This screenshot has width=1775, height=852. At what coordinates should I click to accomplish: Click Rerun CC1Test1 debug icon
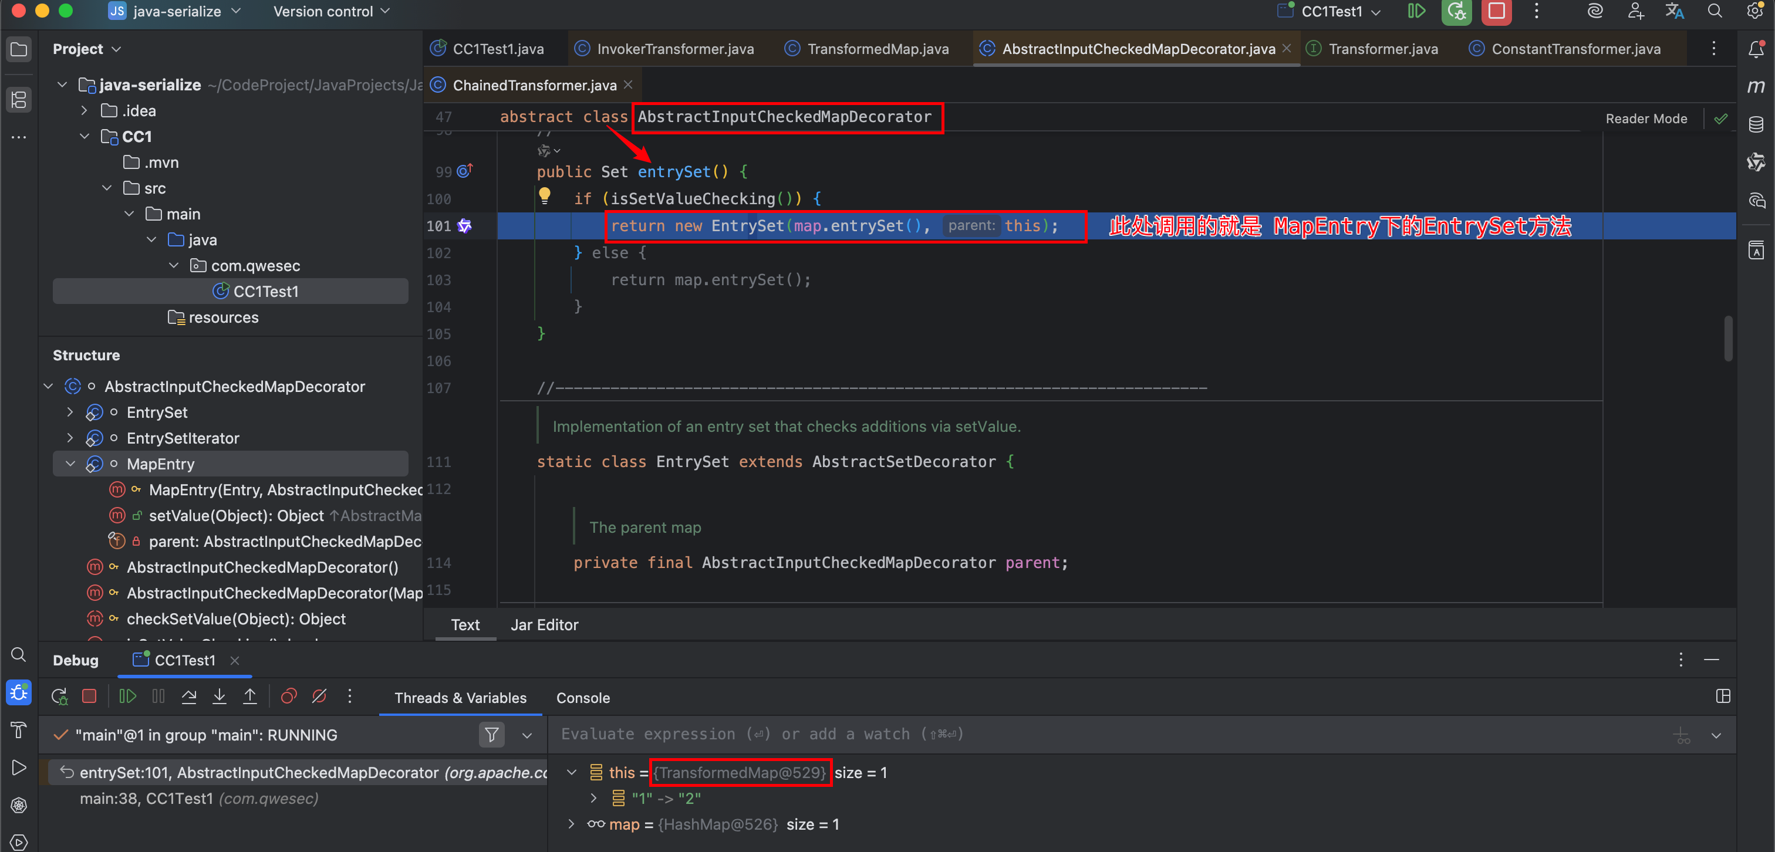click(x=59, y=697)
